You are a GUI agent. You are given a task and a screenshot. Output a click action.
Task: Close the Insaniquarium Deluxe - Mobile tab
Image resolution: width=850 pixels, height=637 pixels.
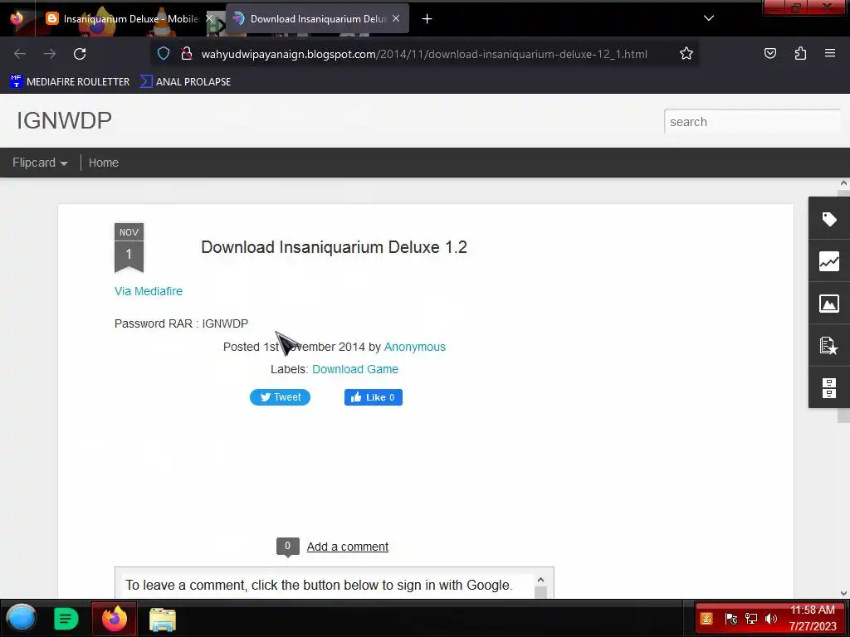pyautogui.click(x=209, y=18)
